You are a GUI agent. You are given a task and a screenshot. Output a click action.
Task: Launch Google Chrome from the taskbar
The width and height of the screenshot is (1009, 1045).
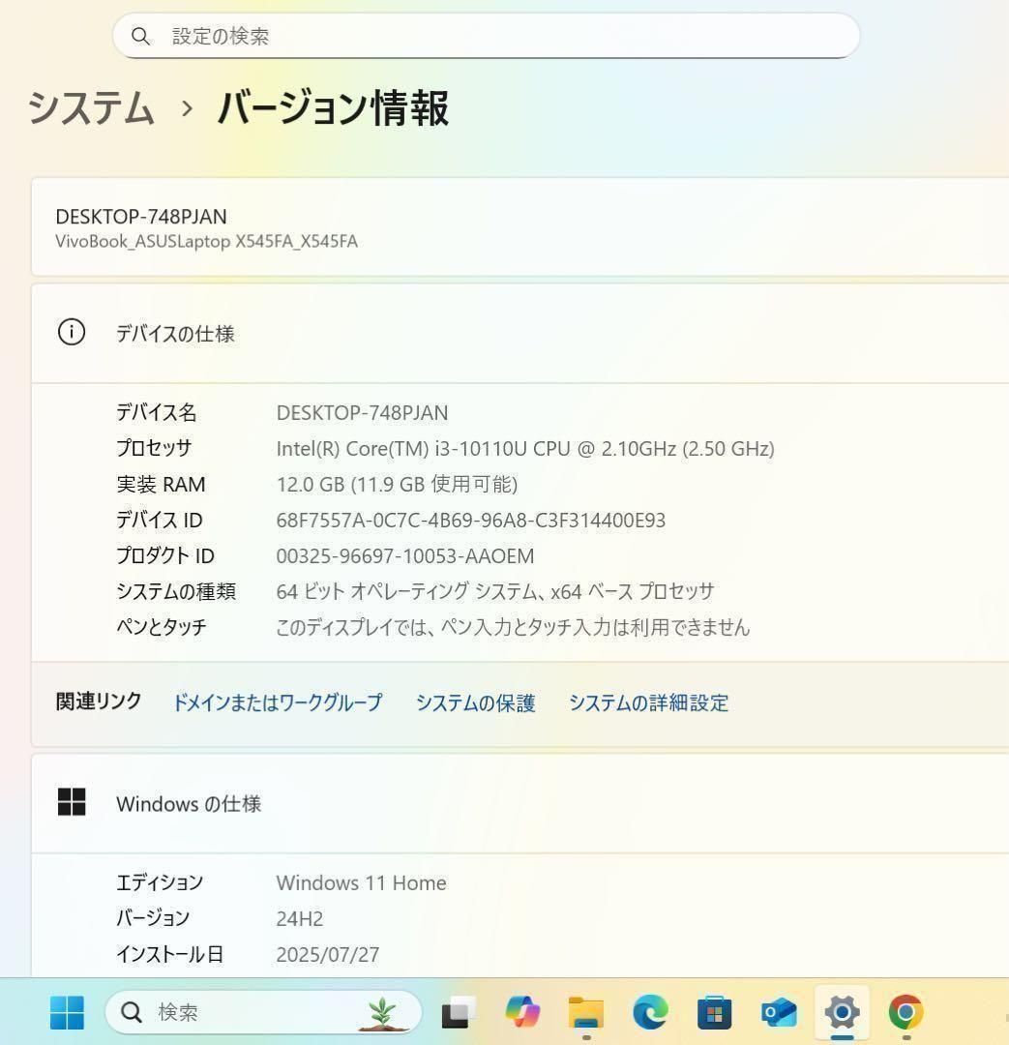tap(905, 1012)
